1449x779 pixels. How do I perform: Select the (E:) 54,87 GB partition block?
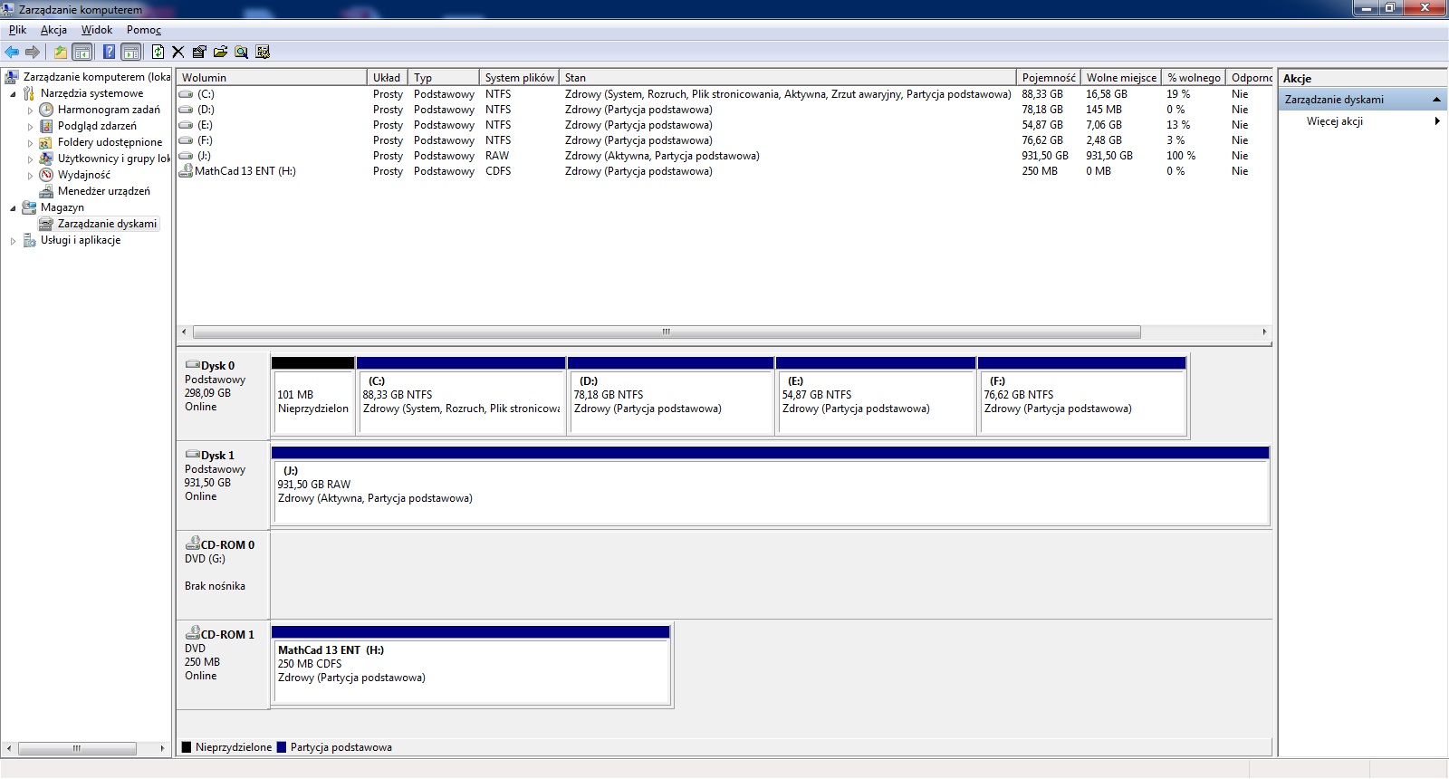pyautogui.click(x=876, y=396)
